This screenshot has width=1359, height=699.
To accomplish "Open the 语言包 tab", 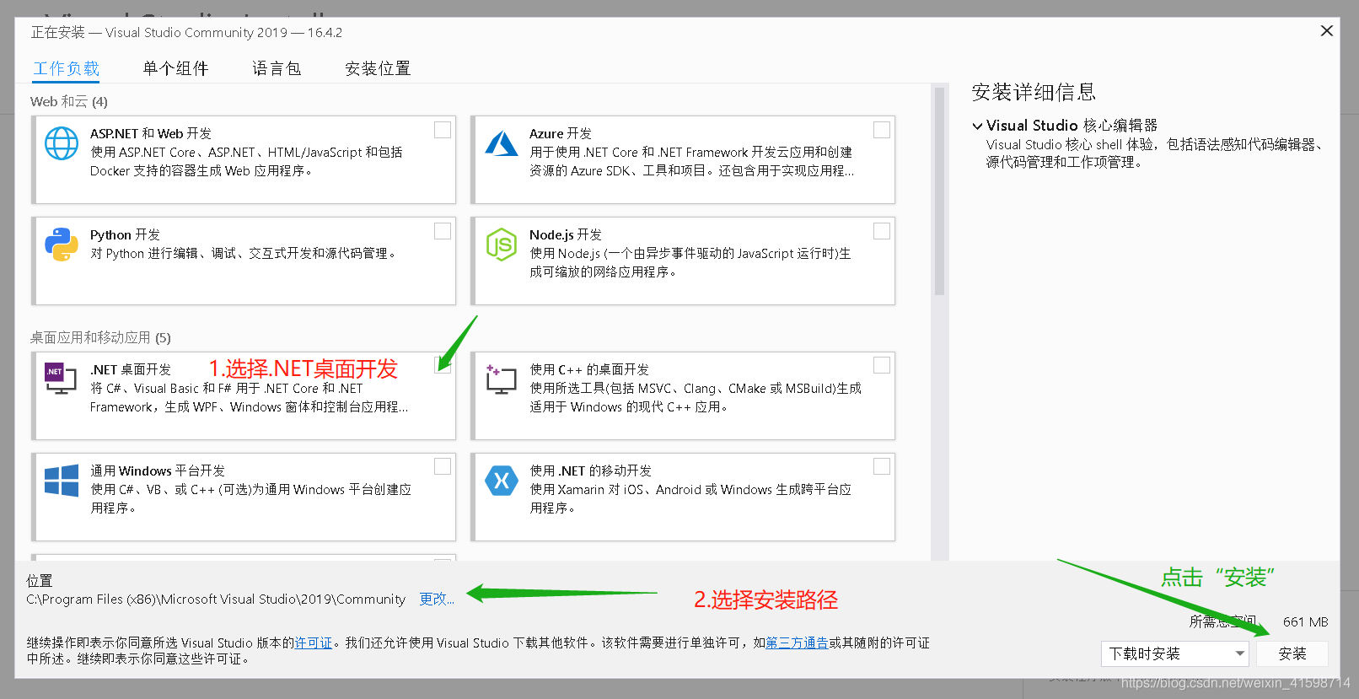I will click(x=277, y=68).
